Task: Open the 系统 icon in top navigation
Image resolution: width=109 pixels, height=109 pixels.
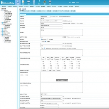Action: [x=18, y=2]
